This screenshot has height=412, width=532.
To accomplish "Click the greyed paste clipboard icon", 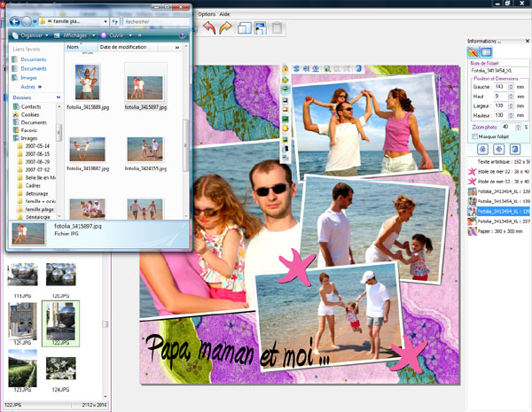I will pyautogui.click(x=278, y=28).
